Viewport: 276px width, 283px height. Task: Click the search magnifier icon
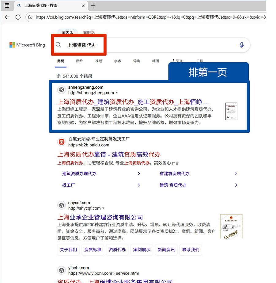59,45
